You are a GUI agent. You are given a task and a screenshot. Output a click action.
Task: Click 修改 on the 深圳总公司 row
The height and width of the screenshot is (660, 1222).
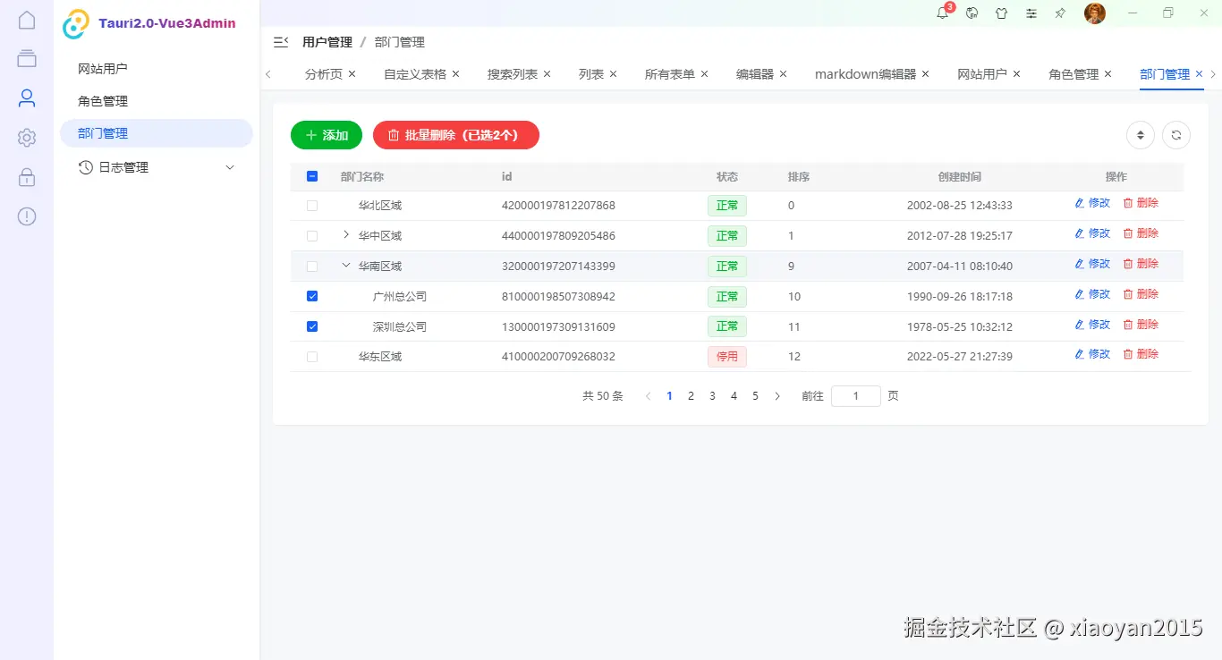point(1092,325)
